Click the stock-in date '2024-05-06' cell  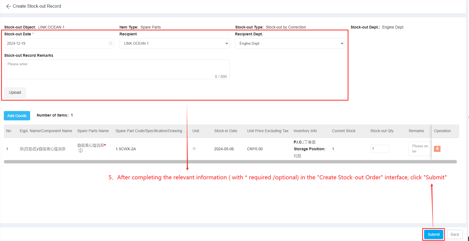tap(224, 149)
